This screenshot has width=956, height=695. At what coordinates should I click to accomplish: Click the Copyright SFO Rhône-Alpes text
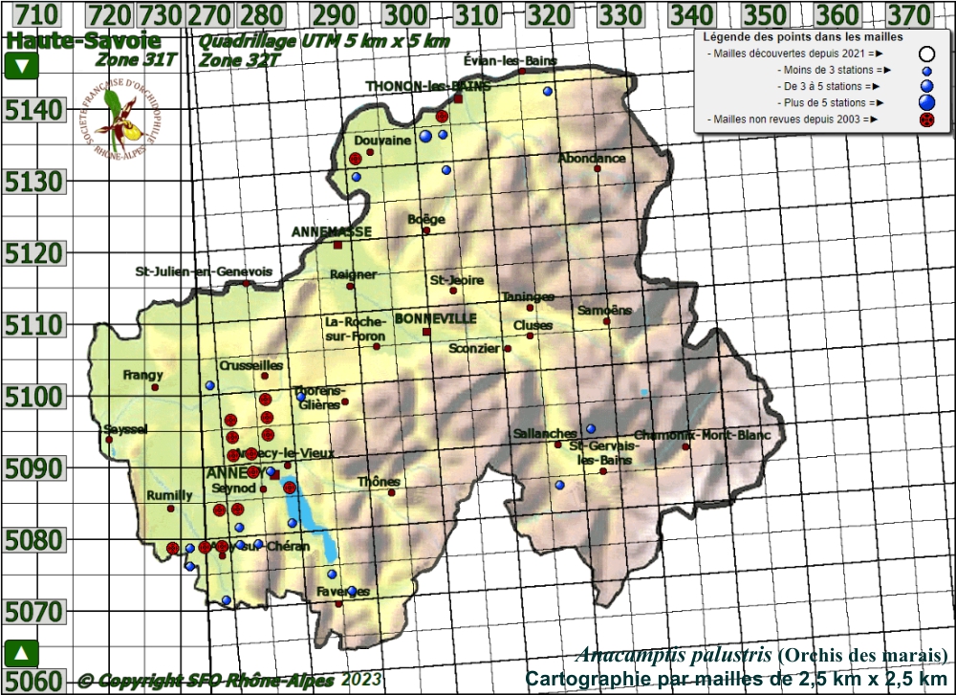point(206,681)
